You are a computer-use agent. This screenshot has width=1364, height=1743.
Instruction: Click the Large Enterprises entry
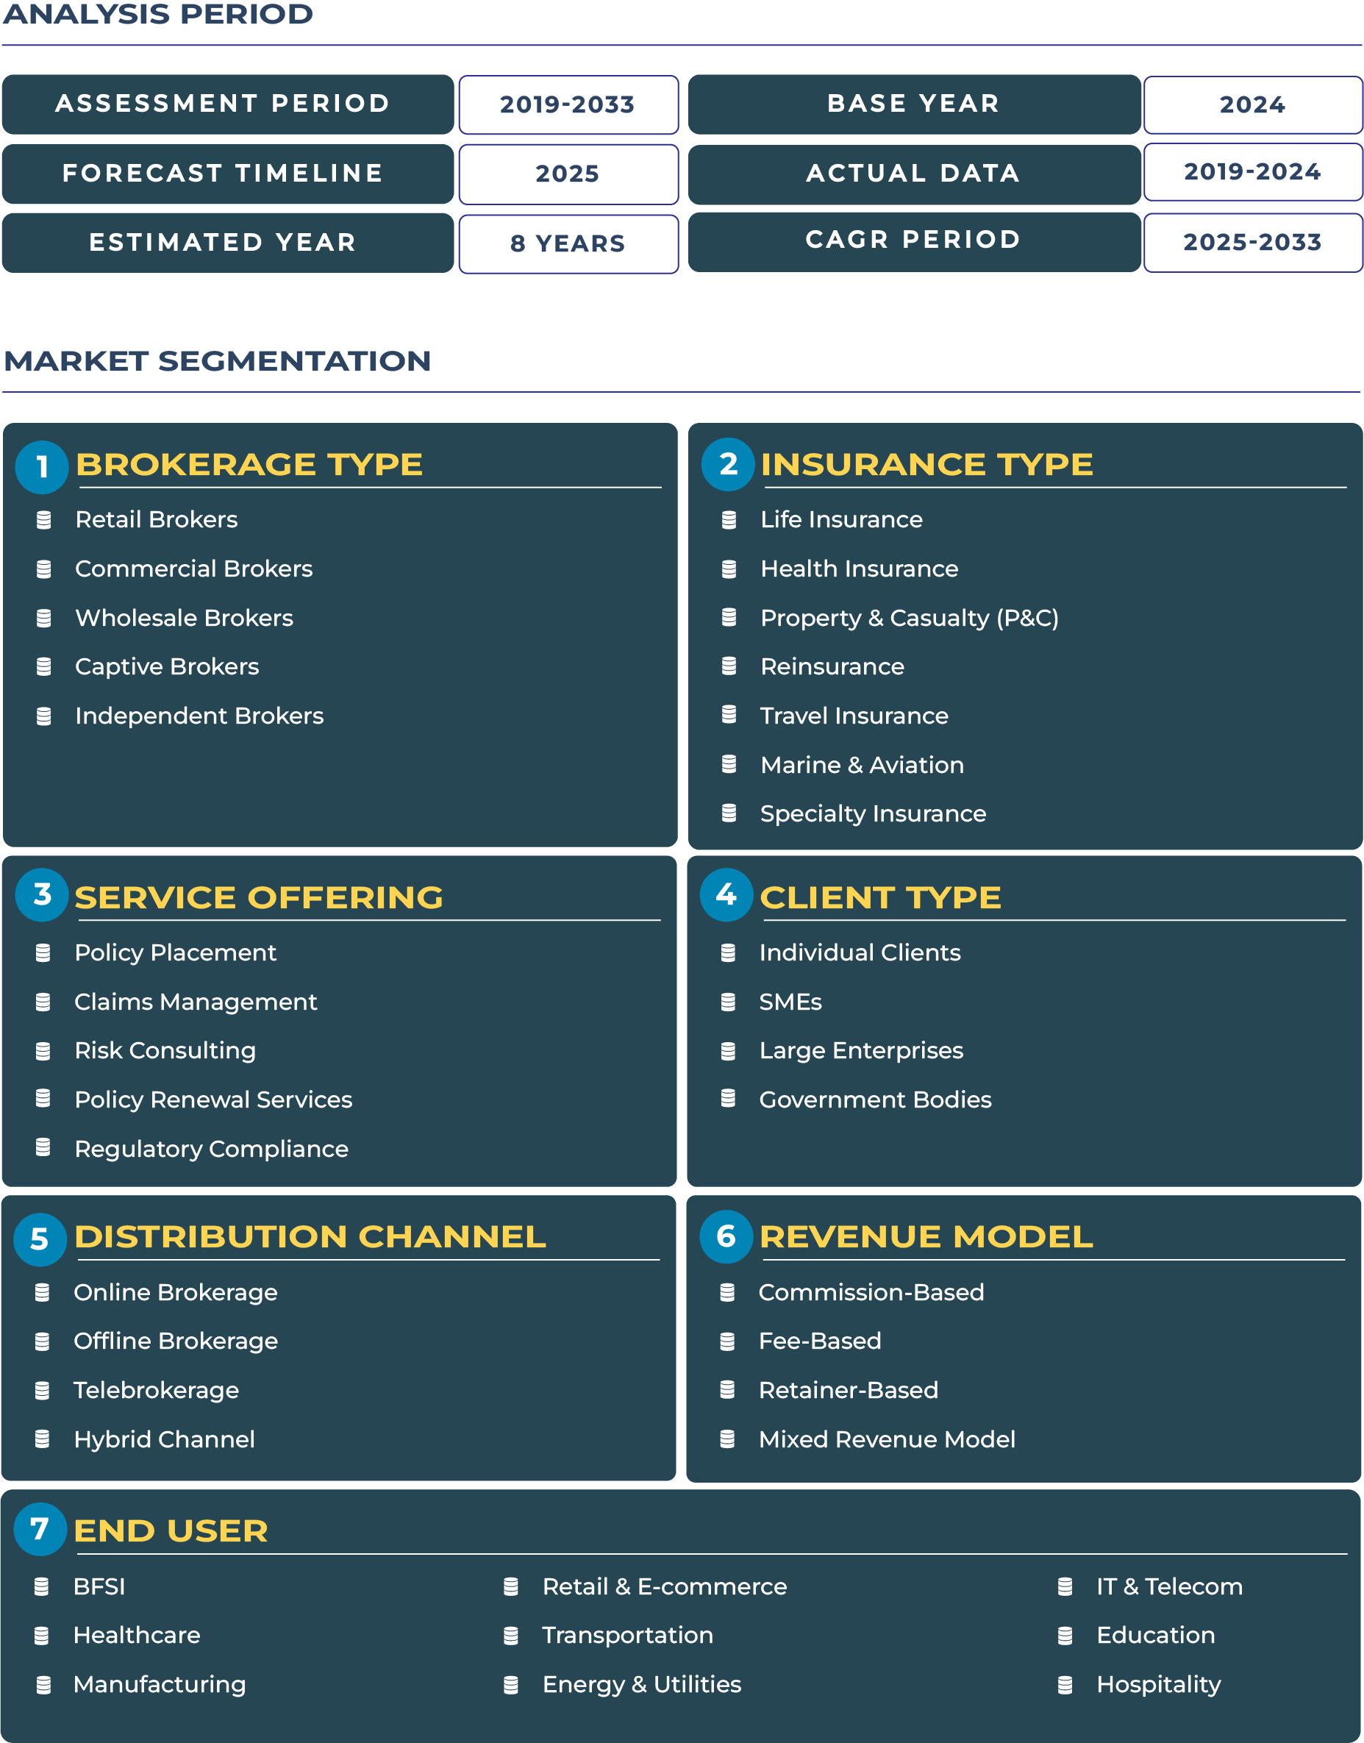pos(862,1051)
